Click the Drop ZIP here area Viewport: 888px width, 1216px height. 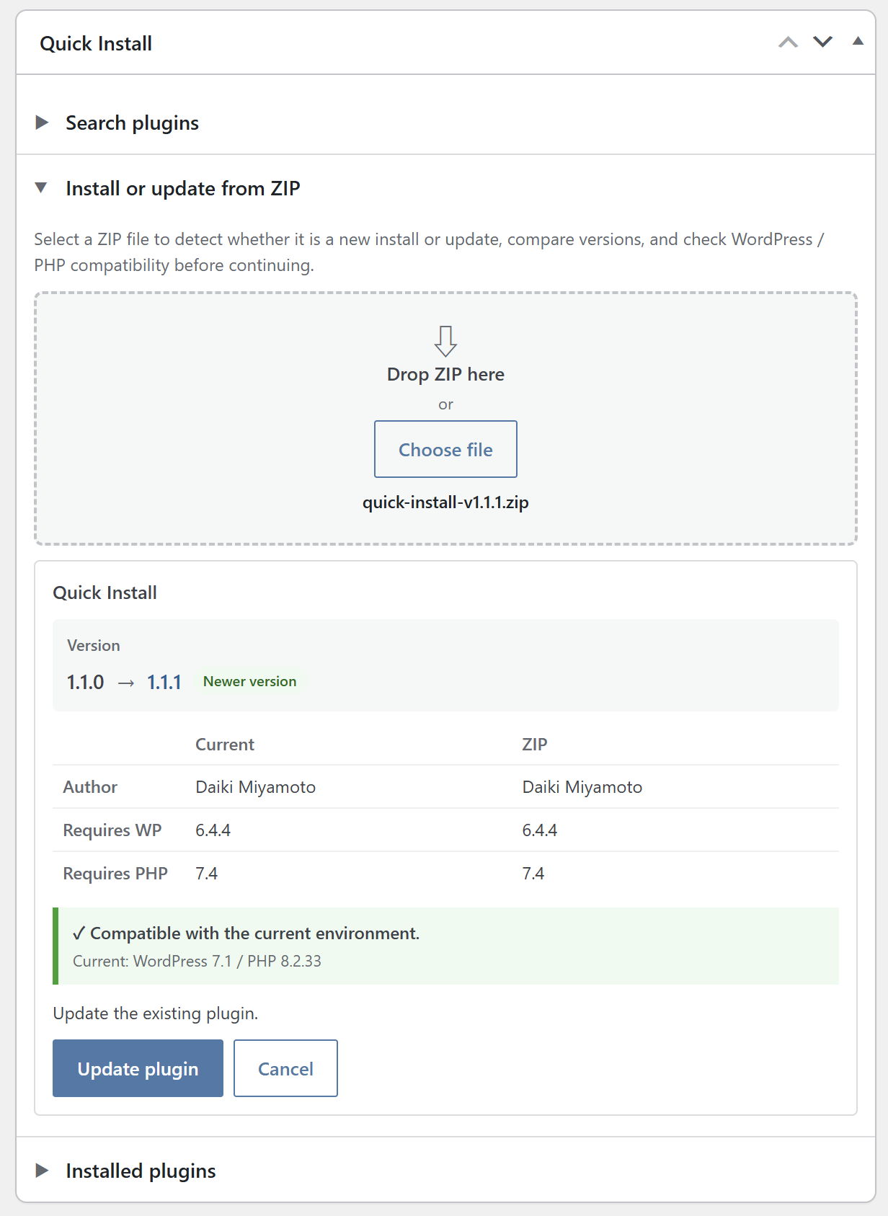pos(445,418)
